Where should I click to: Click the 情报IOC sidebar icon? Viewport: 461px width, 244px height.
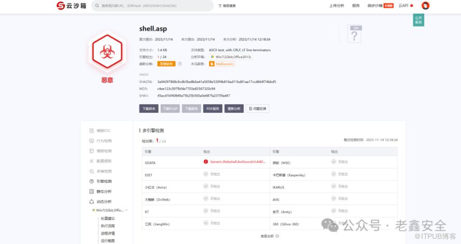click(92, 131)
